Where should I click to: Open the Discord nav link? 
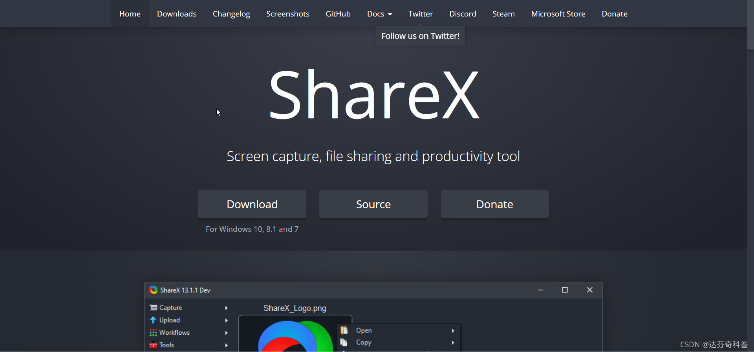tap(463, 14)
